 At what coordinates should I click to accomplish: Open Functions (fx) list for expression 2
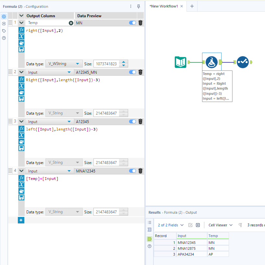(x=21, y=79)
